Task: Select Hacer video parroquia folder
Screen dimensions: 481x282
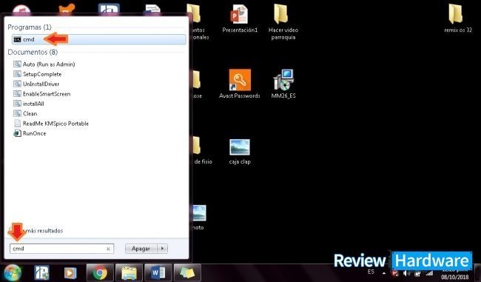Action: tap(283, 21)
